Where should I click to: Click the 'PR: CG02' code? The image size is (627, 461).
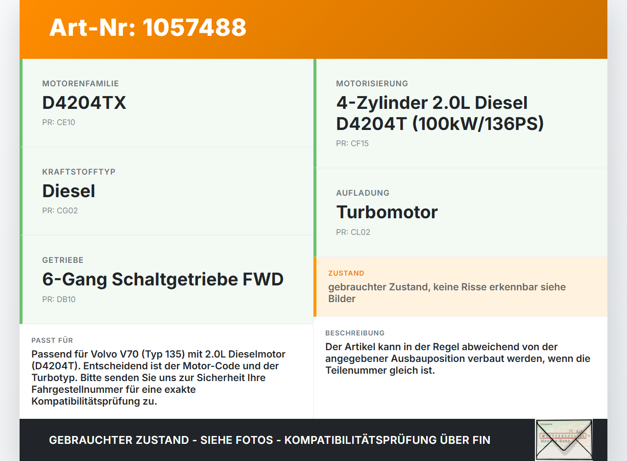pos(60,211)
